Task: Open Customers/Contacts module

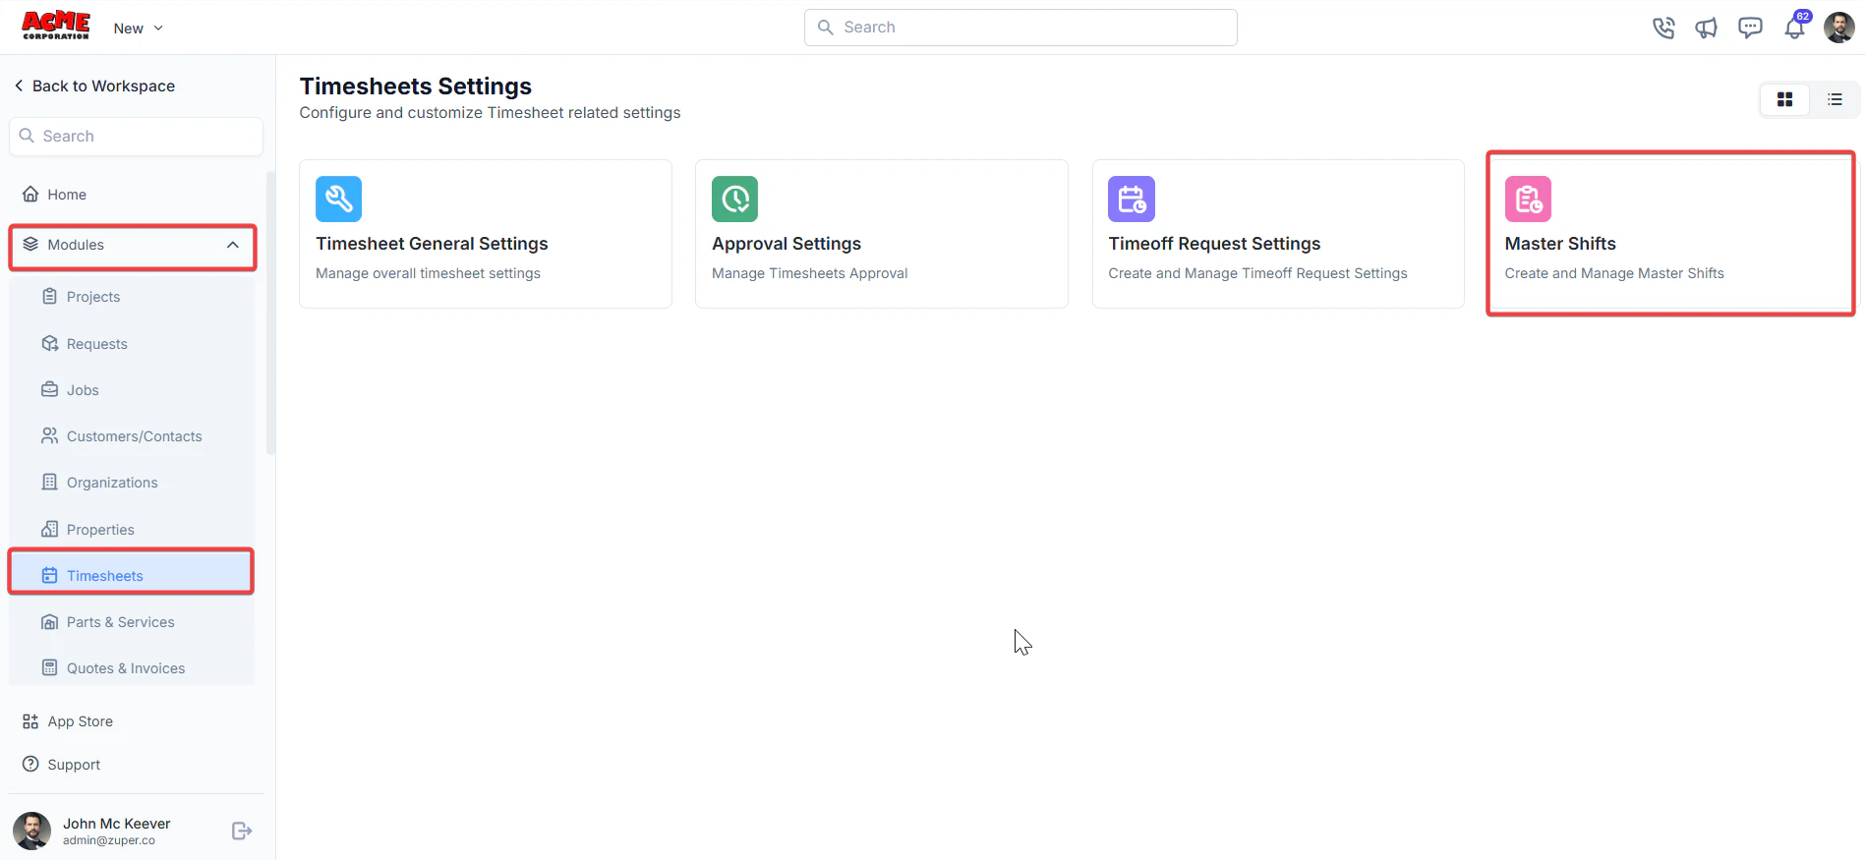Action: (x=132, y=436)
